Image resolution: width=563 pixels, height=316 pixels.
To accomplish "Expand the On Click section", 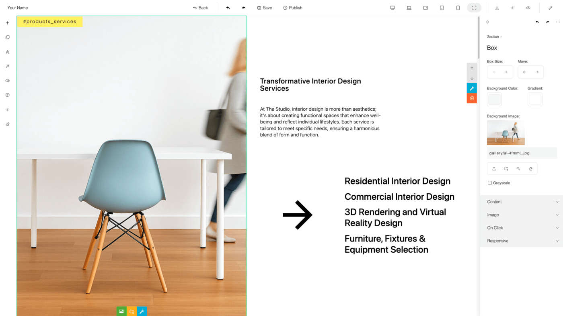I will (522, 228).
